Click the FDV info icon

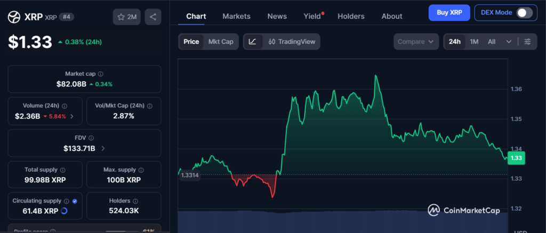(91, 138)
